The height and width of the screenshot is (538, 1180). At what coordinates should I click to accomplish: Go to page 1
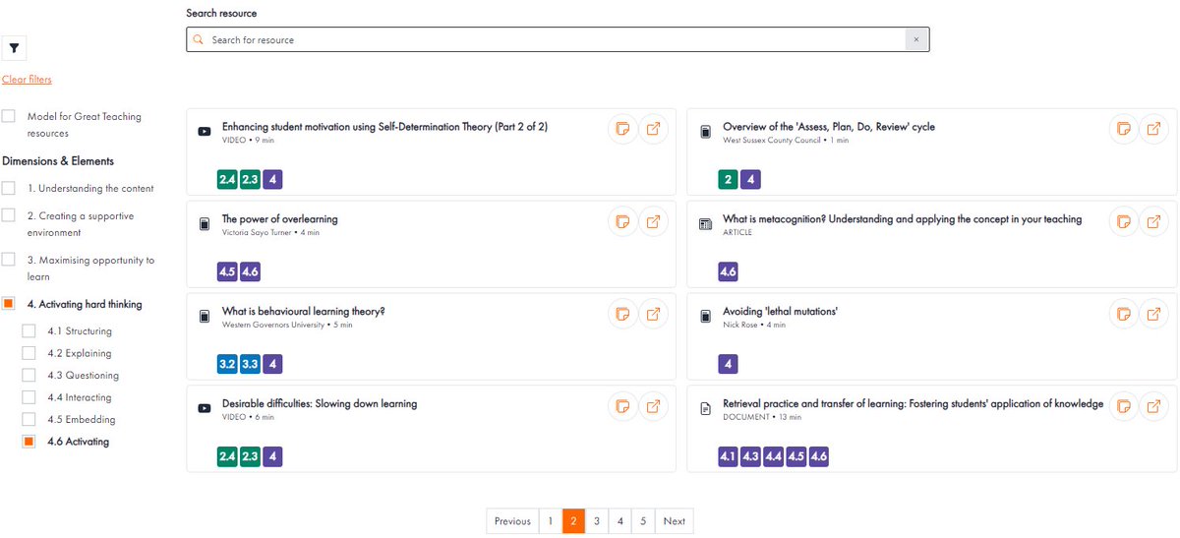tap(551, 521)
